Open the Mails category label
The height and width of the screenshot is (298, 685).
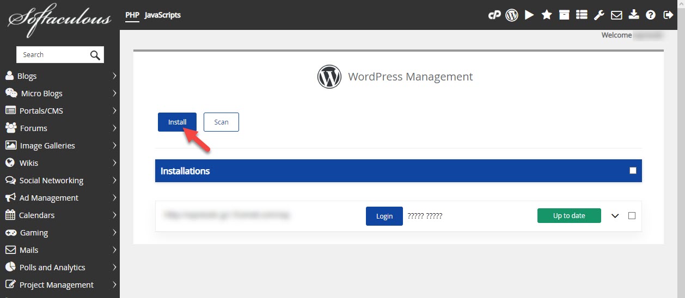click(x=29, y=250)
